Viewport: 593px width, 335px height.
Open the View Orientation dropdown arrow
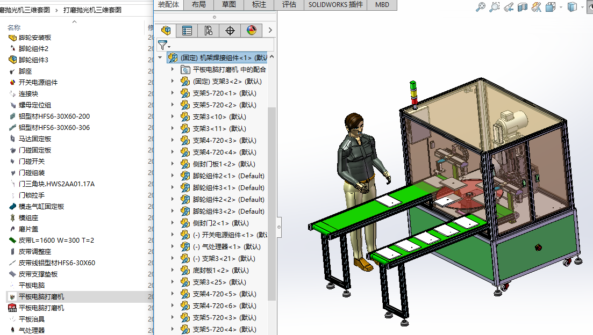click(561, 7)
